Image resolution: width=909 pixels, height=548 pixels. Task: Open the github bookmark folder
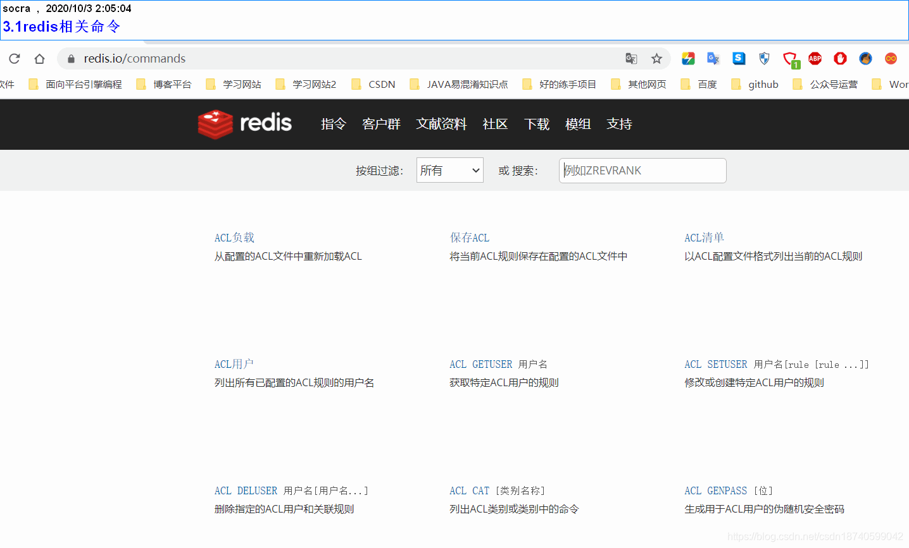755,85
